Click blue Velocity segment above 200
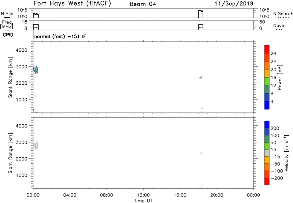Viewport: 293px width, 203px height. [267, 125]
